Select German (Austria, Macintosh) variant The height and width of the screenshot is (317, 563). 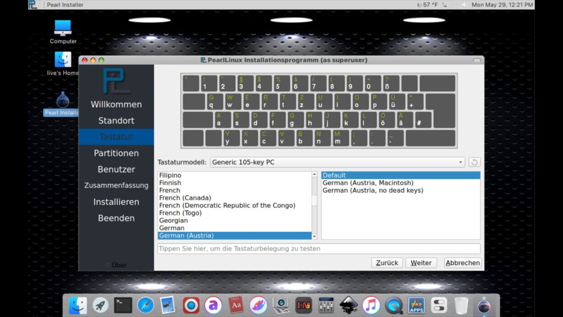tap(401, 183)
